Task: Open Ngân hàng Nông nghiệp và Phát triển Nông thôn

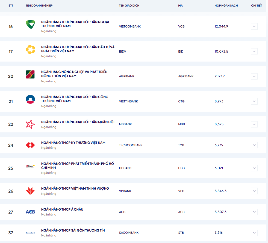Action: (x=74, y=74)
